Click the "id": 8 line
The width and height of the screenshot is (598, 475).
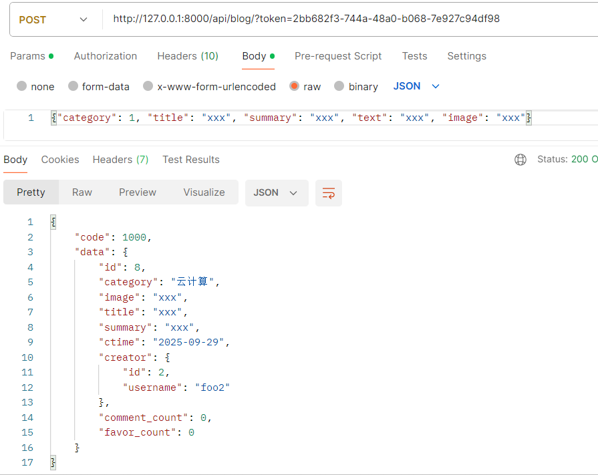click(x=122, y=267)
